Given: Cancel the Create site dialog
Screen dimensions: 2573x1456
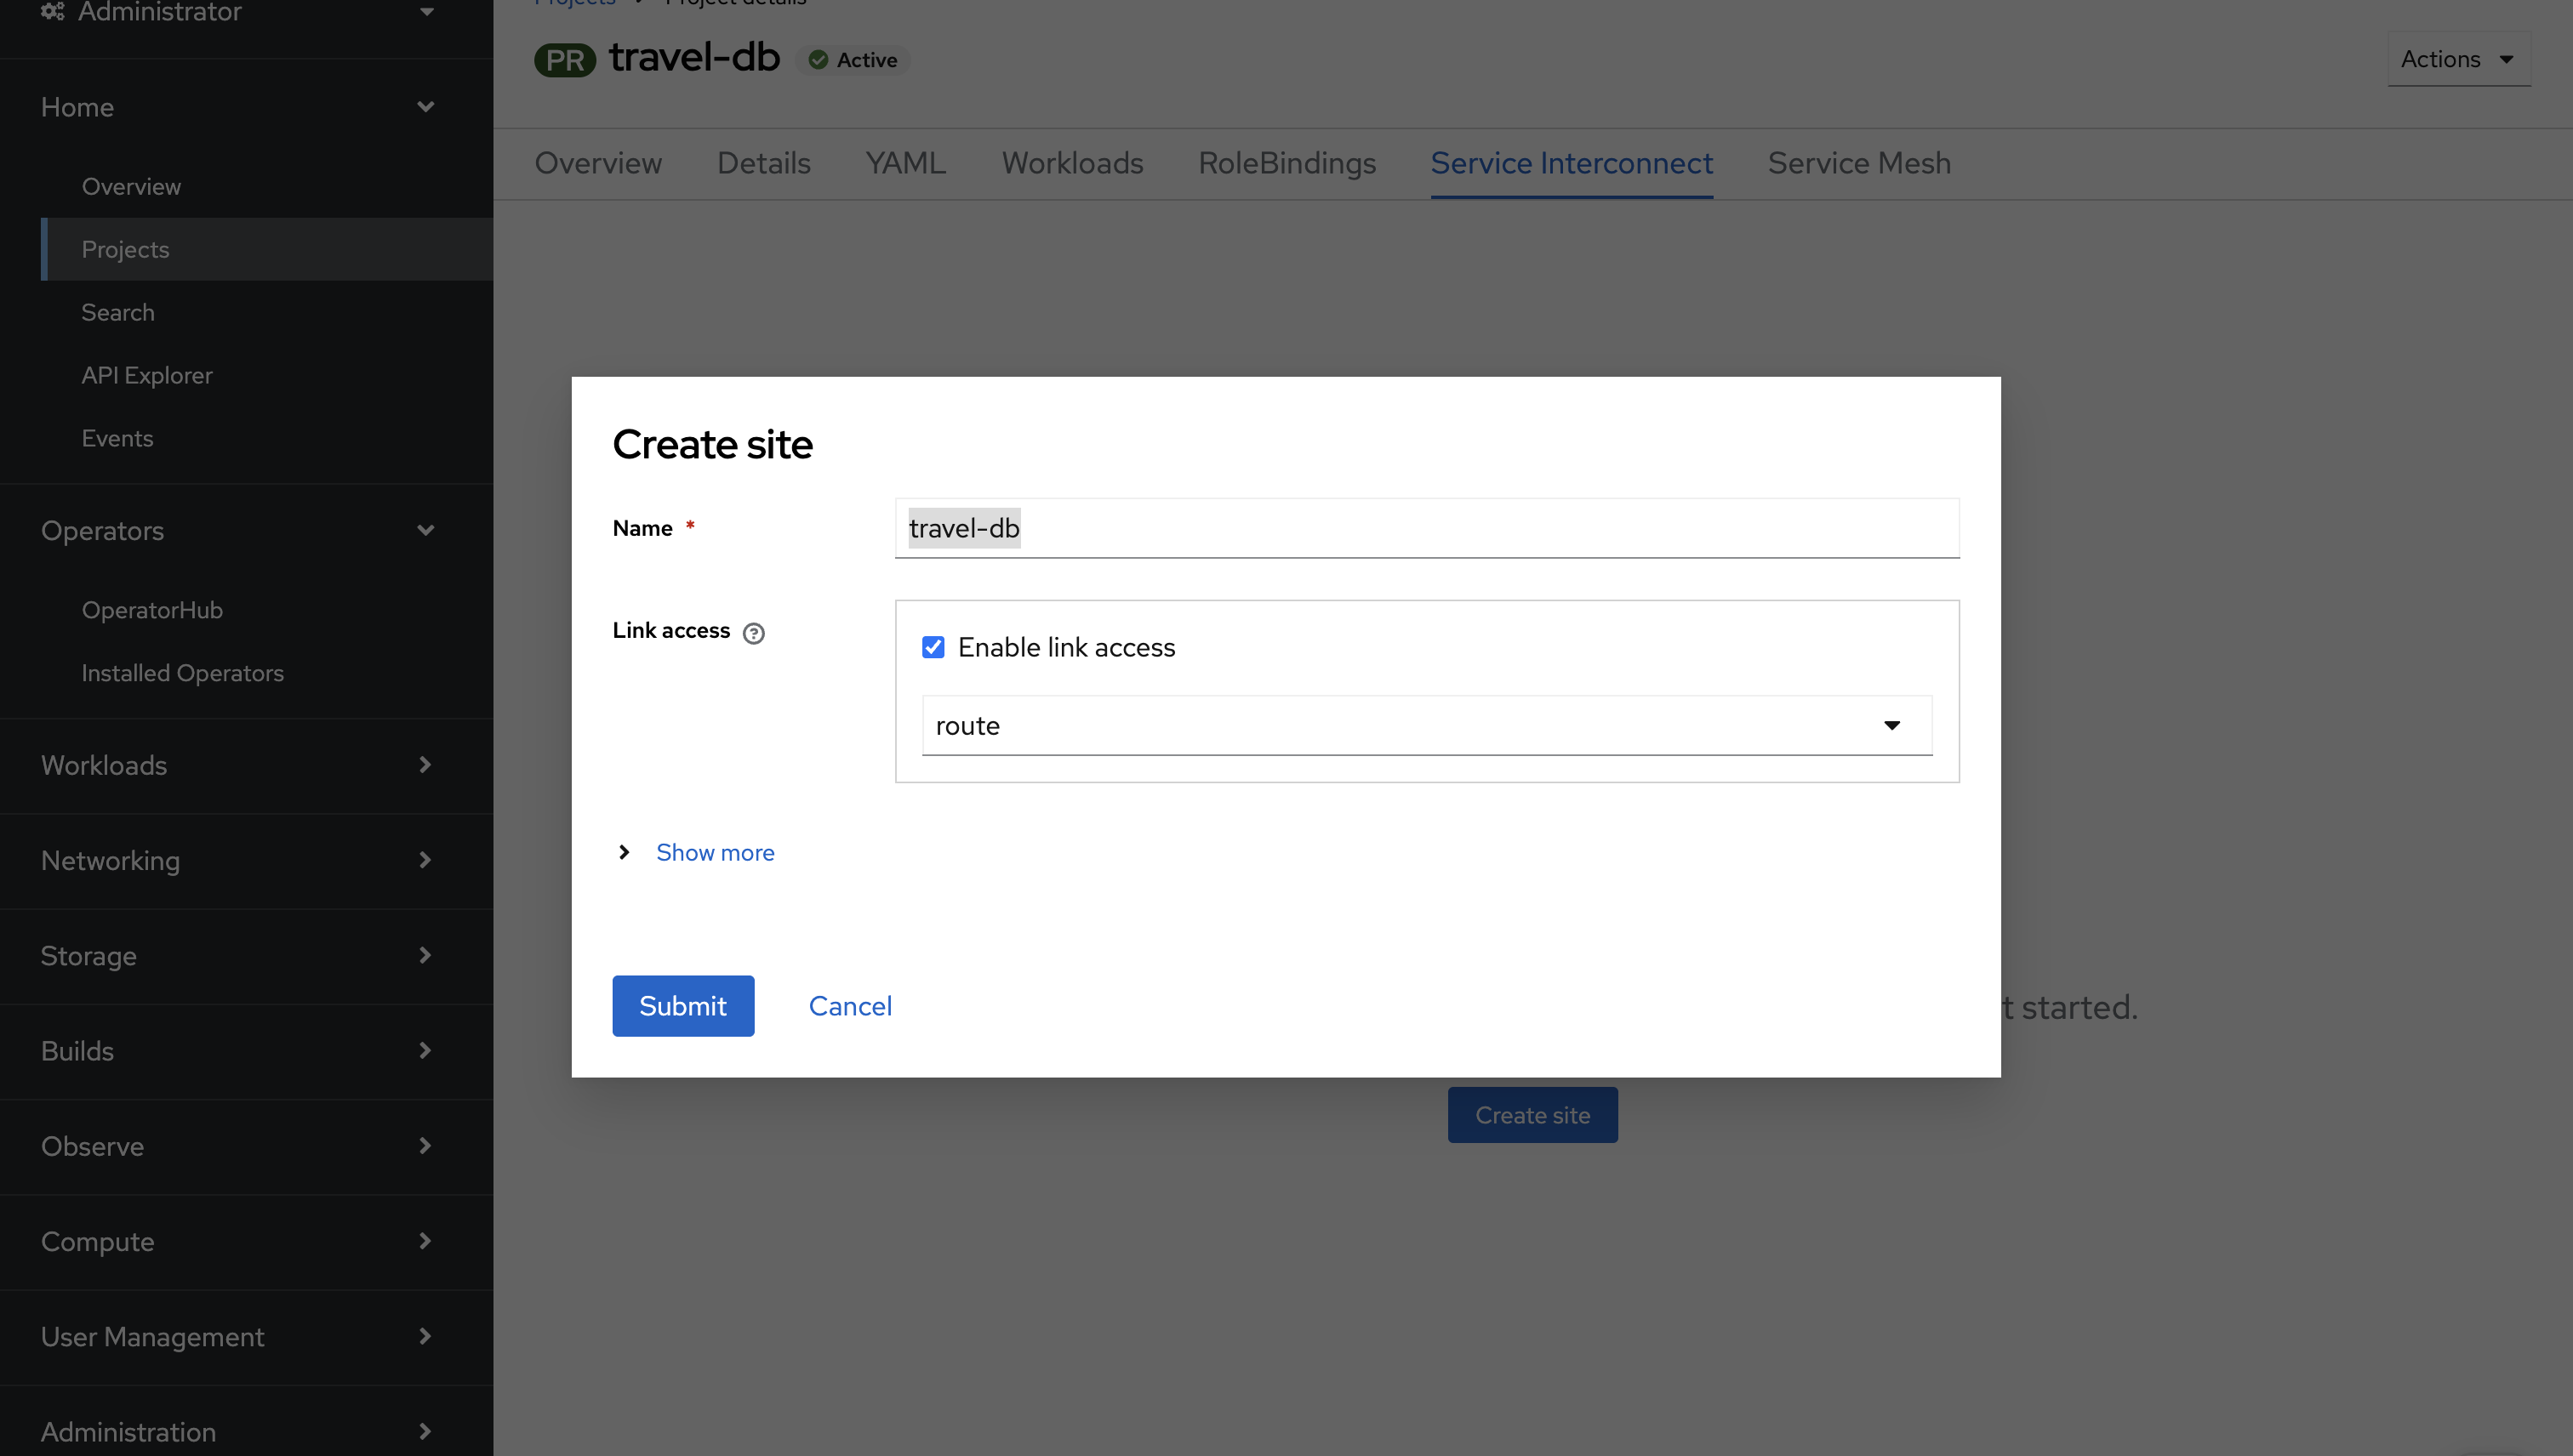Looking at the screenshot, I should (x=850, y=1005).
